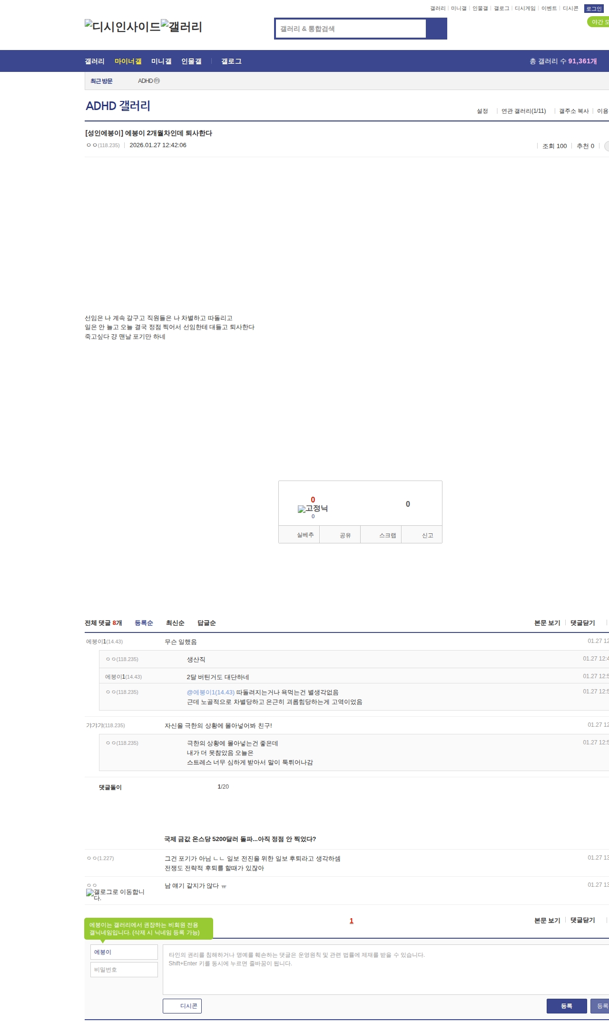Open 이벤트 in the top utility links
This screenshot has height=1023, width=609.
tap(549, 9)
